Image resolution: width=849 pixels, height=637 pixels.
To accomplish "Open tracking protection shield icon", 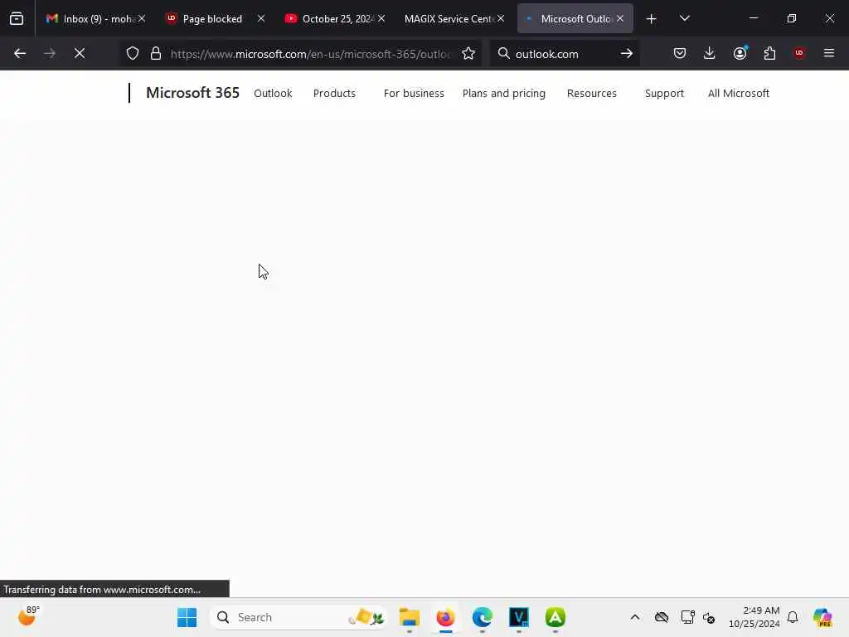I will [x=133, y=53].
